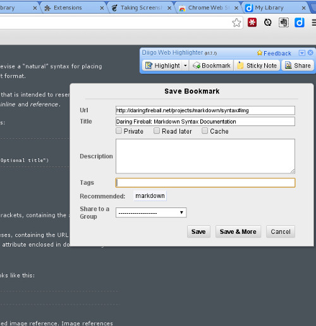Expand the Highlight color dropdown arrow
Viewport: 316px width, 326px height.
tap(185, 66)
